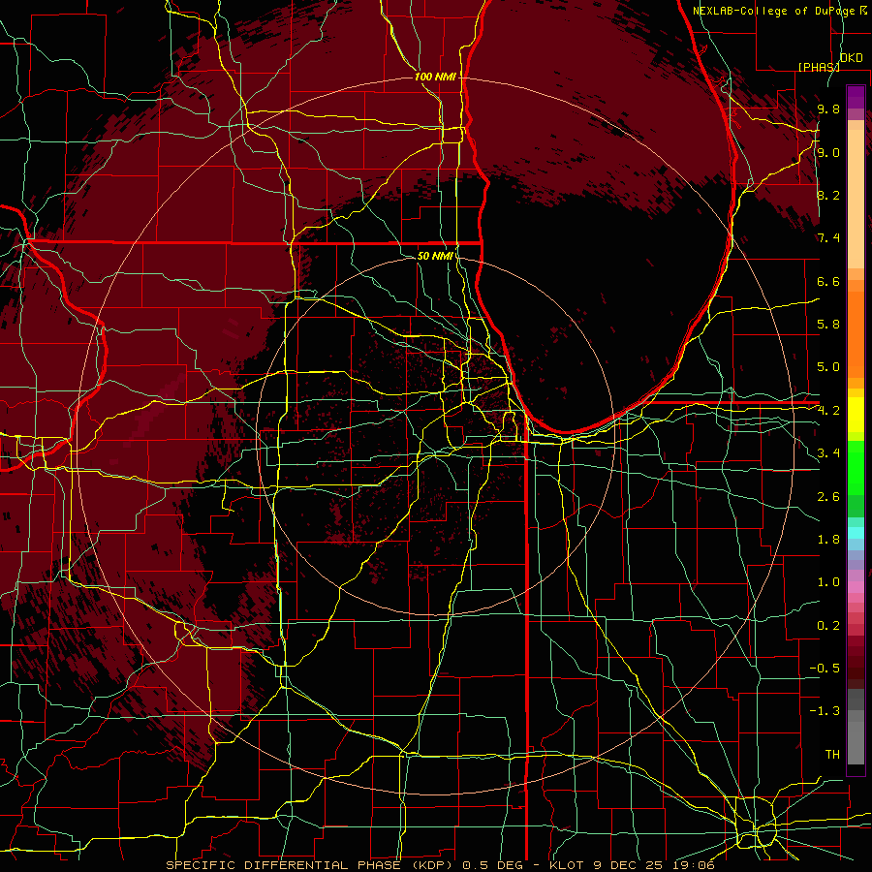The height and width of the screenshot is (872, 872).
Task: Click the 5.0 scale value
Action: (x=828, y=367)
